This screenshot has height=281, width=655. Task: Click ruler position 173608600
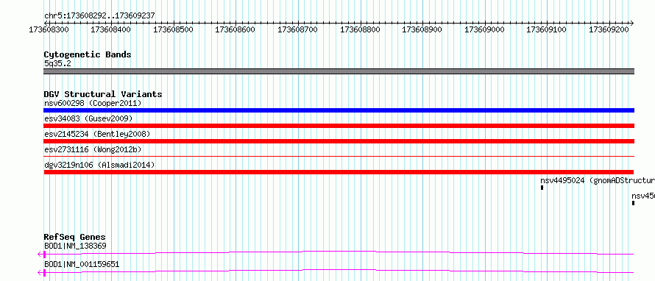[x=236, y=29]
